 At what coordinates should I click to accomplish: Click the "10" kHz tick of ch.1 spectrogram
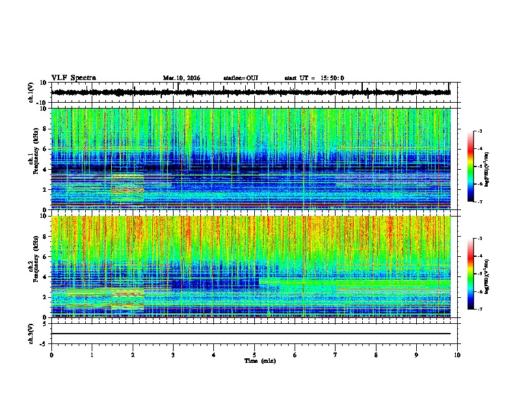[44, 109]
